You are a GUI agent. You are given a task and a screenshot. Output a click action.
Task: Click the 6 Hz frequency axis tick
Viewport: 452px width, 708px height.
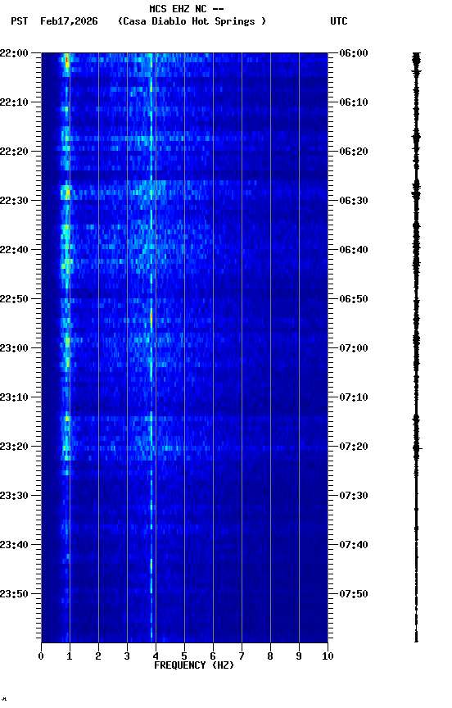click(213, 656)
